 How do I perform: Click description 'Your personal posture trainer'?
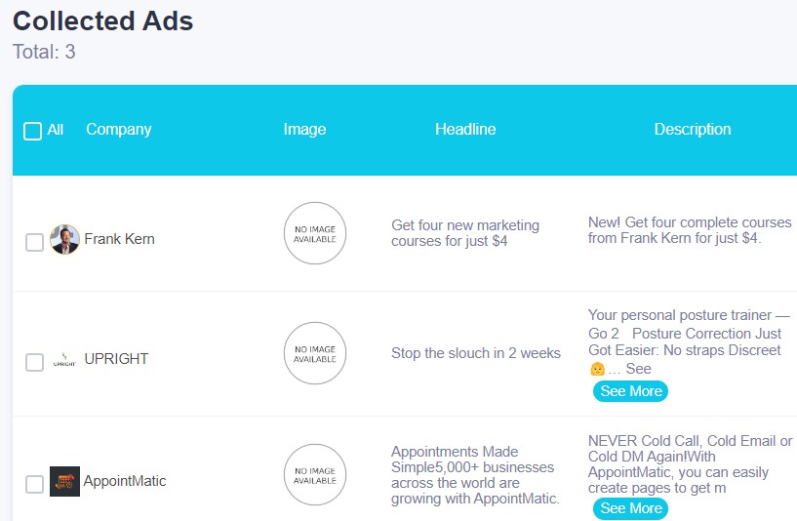point(690,341)
